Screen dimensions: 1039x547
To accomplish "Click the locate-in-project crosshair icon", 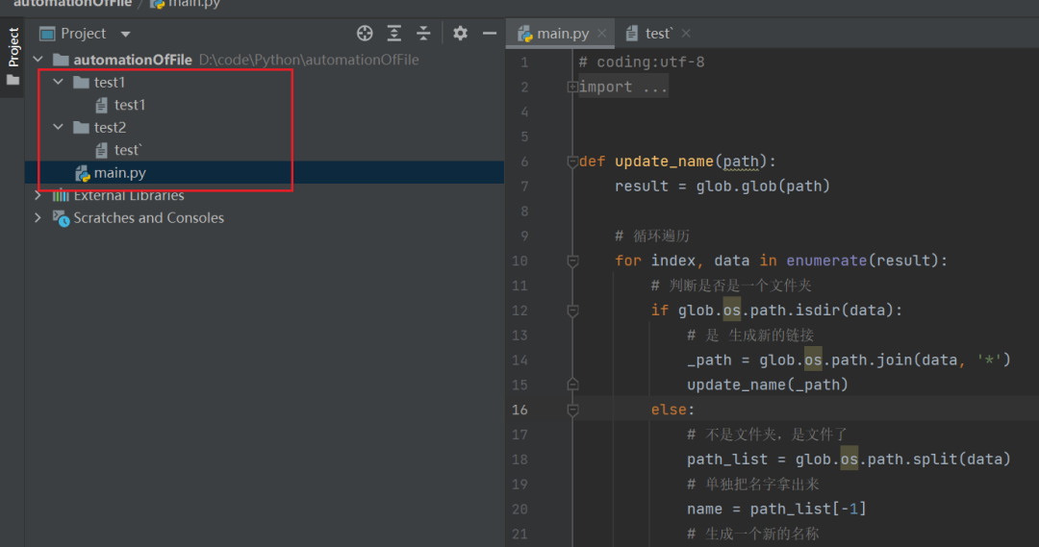I will tap(365, 33).
